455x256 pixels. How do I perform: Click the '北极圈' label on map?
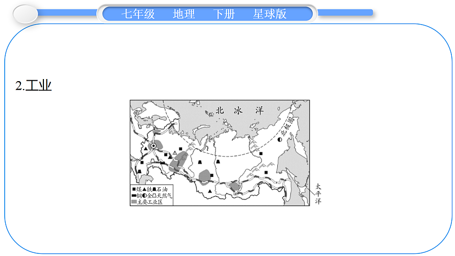(x=287, y=126)
